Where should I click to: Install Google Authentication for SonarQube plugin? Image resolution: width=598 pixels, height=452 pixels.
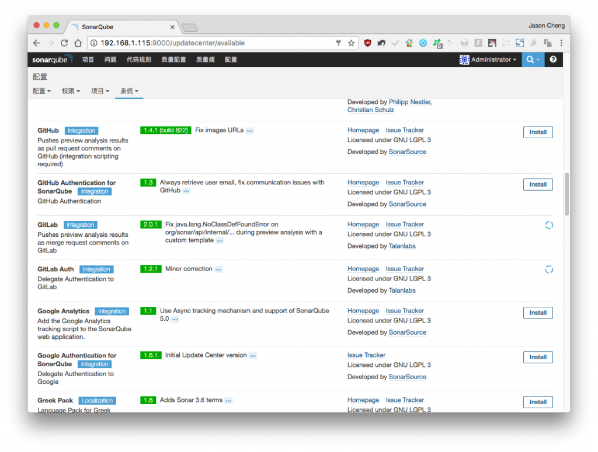point(538,357)
